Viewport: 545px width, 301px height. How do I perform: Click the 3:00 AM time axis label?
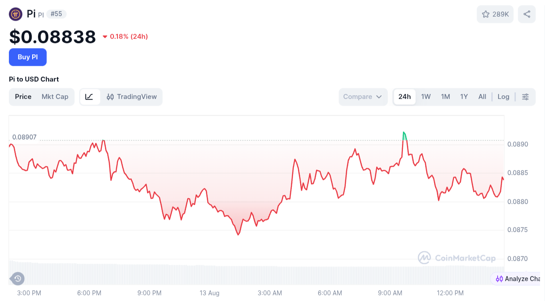[x=270, y=293]
